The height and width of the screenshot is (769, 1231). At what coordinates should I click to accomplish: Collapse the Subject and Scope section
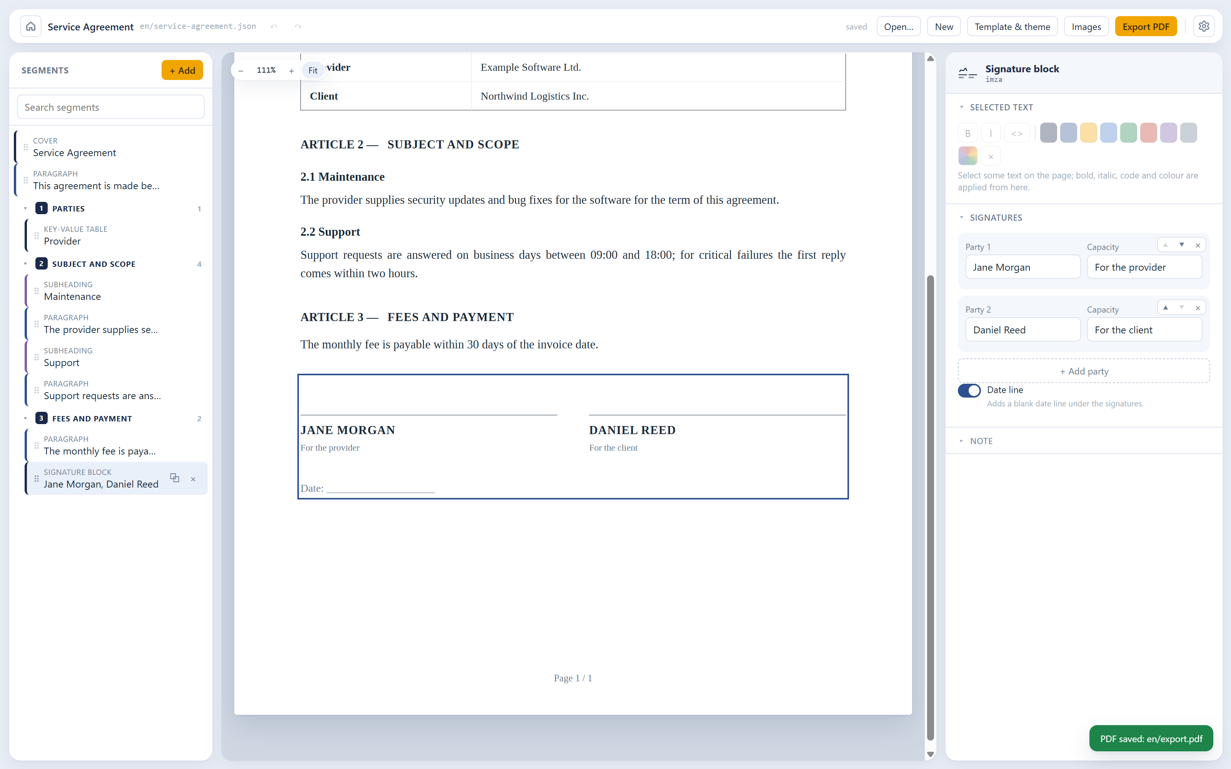[25, 264]
